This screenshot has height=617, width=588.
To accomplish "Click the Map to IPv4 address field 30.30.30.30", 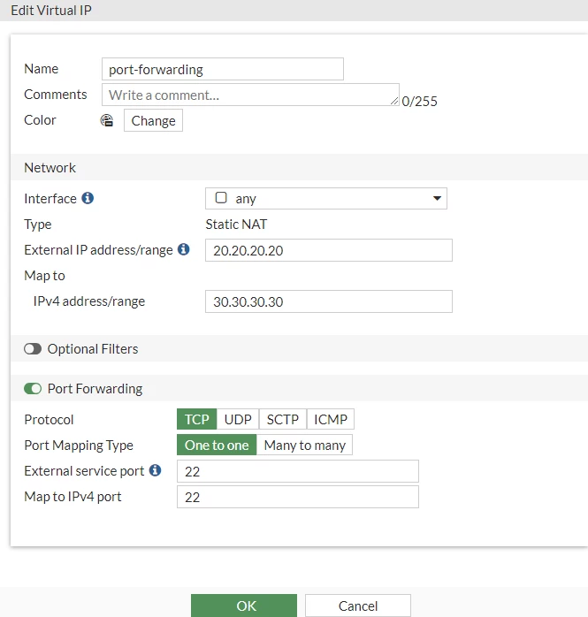I will (x=329, y=301).
